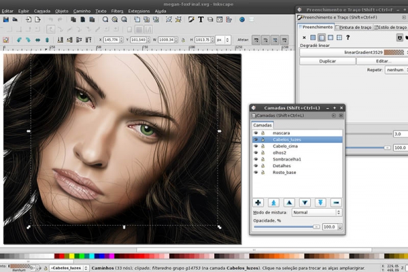Open Modo de mistura Normal dropdown
Viewport: 408px width, 272px height.
316,212
